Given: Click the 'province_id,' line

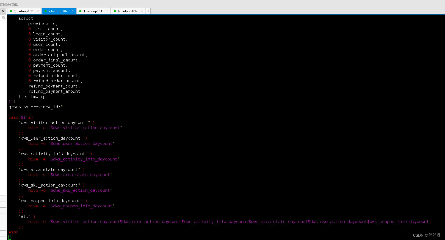Looking at the screenshot, I should click(43, 24).
